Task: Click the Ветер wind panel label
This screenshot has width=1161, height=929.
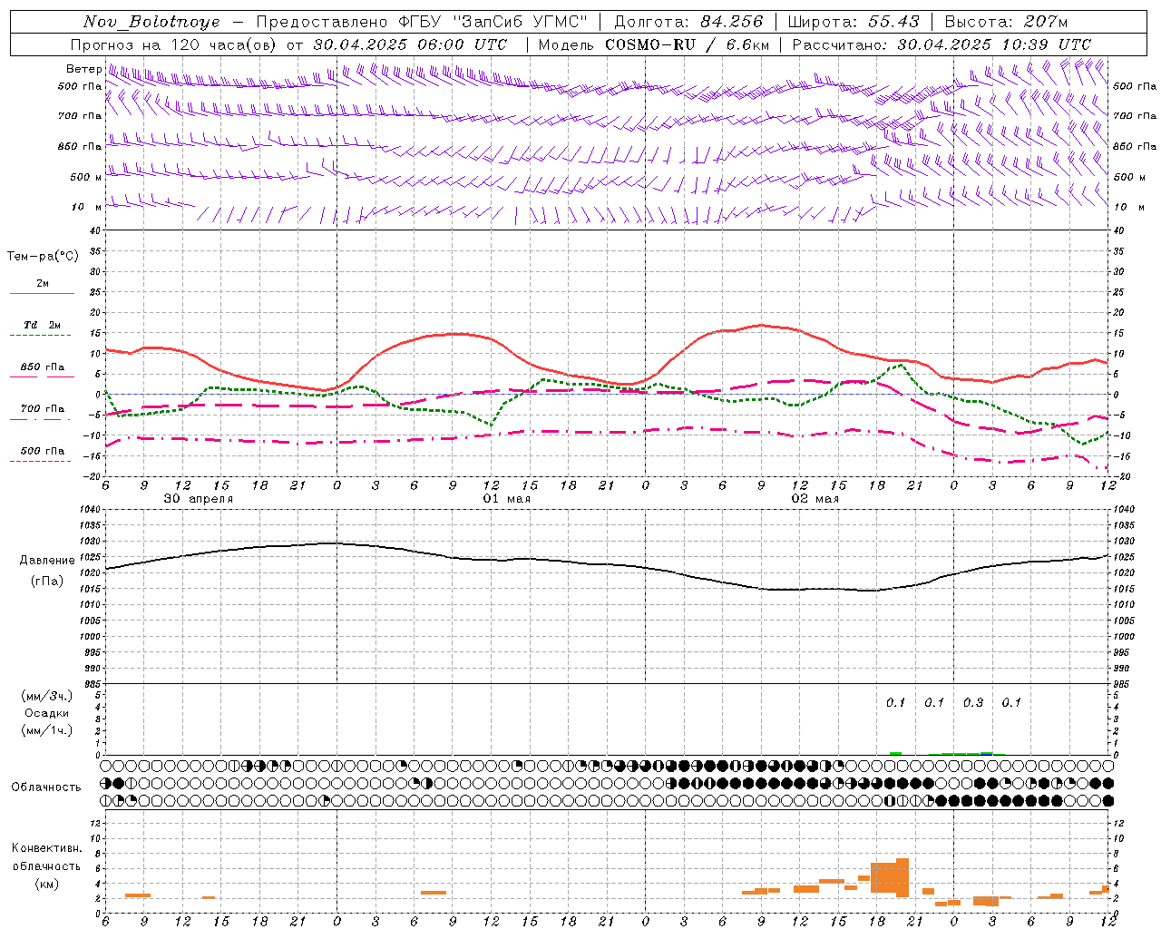Action: pyautogui.click(x=84, y=69)
